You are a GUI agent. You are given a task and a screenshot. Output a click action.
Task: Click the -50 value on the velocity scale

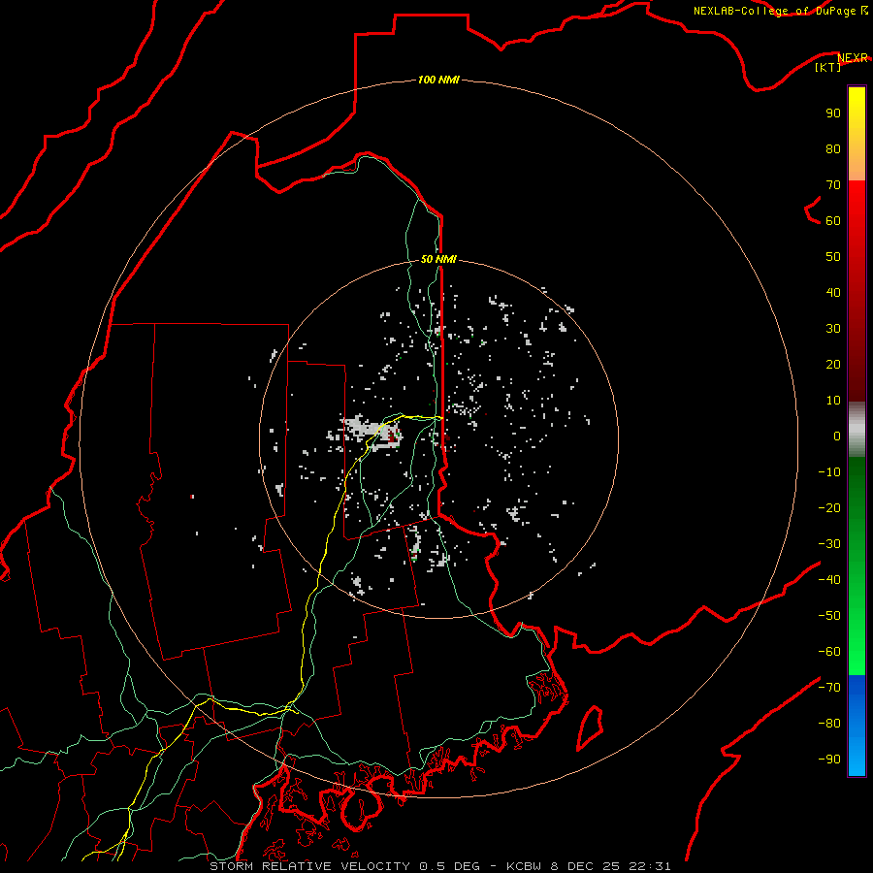click(829, 616)
